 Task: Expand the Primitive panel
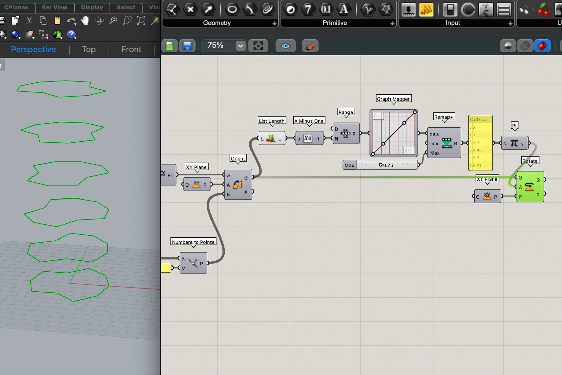tap(392, 23)
